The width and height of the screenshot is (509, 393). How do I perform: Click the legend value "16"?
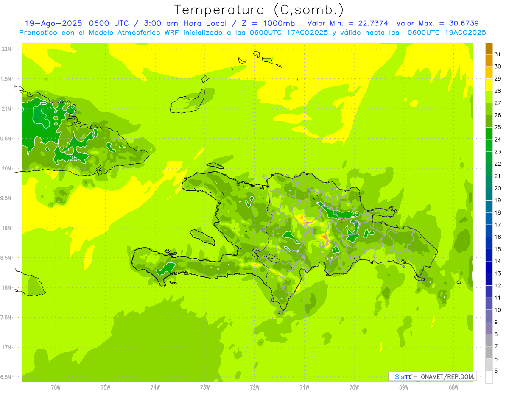tap(498, 237)
